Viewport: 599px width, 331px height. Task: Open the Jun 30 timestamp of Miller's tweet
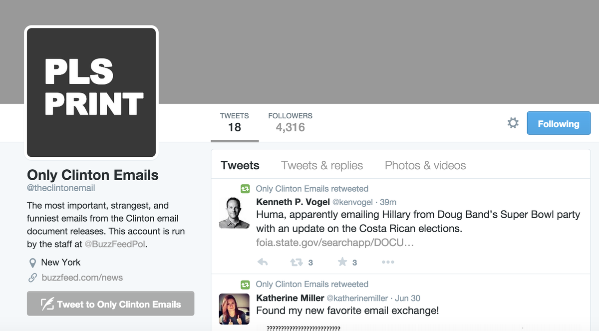[x=408, y=298]
